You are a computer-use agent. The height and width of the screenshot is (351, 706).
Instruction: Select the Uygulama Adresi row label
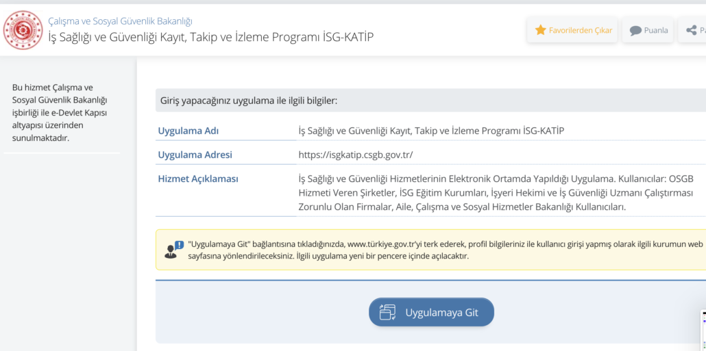(195, 155)
